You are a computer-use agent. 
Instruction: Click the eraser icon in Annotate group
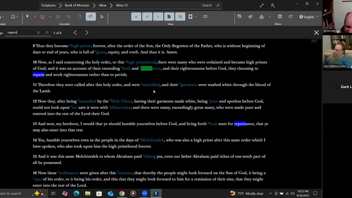(x=58, y=16)
